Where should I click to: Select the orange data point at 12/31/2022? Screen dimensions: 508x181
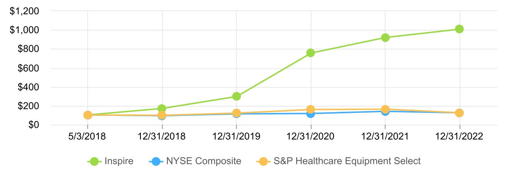[x=459, y=113]
